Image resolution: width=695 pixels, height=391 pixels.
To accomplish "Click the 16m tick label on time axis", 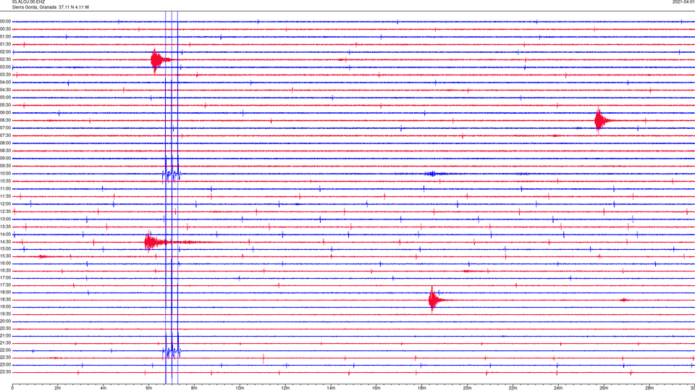I will coord(376,388).
